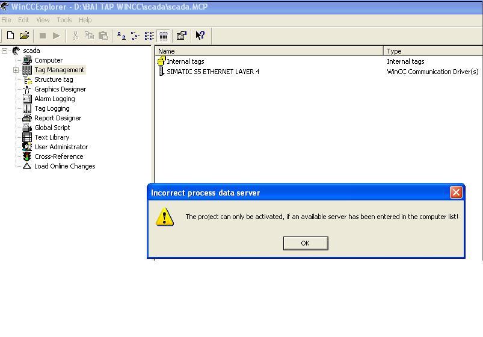Click OK in the error dialog
Viewport: 483px width, 337px height.
pyautogui.click(x=306, y=243)
